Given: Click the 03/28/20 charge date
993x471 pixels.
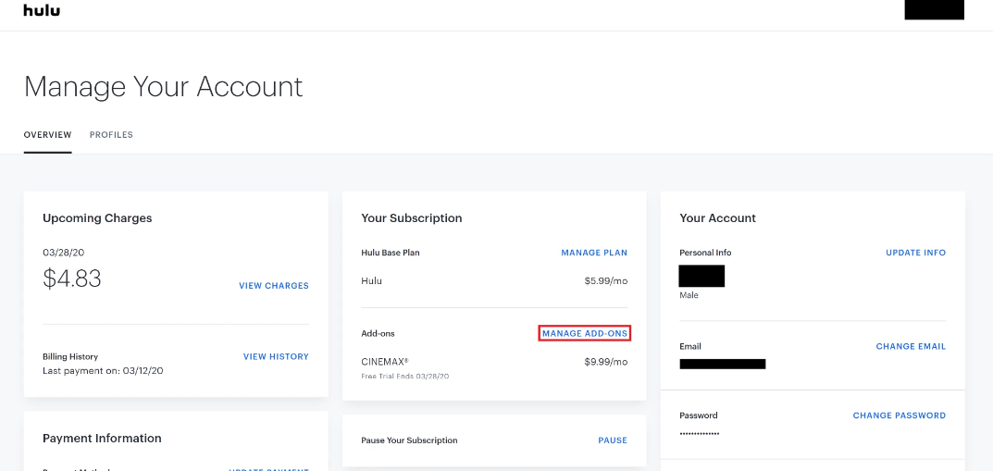Looking at the screenshot, I should click(63, 253).
